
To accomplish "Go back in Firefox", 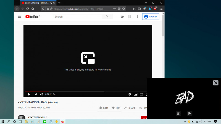I will click(x=17, y=9).
